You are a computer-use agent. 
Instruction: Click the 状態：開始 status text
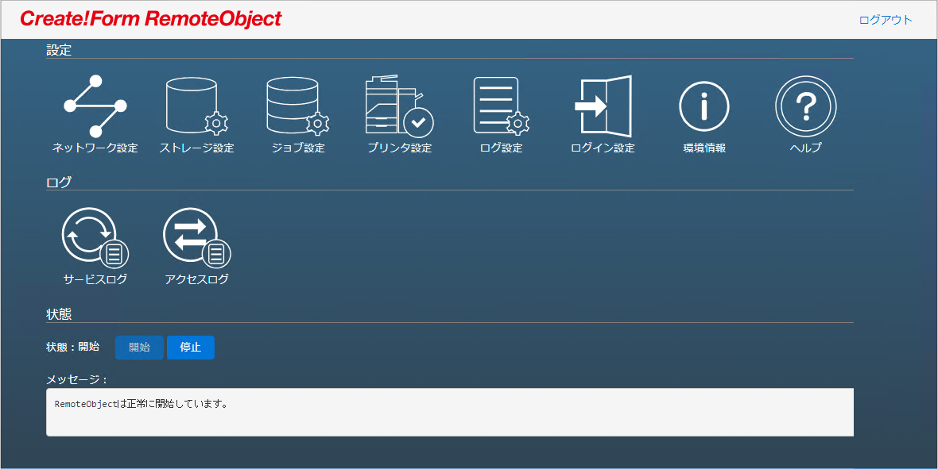(x=72, y=347)
